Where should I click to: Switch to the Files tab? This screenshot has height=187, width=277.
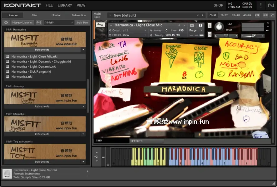pyautogui.click(x=34, y=15)
